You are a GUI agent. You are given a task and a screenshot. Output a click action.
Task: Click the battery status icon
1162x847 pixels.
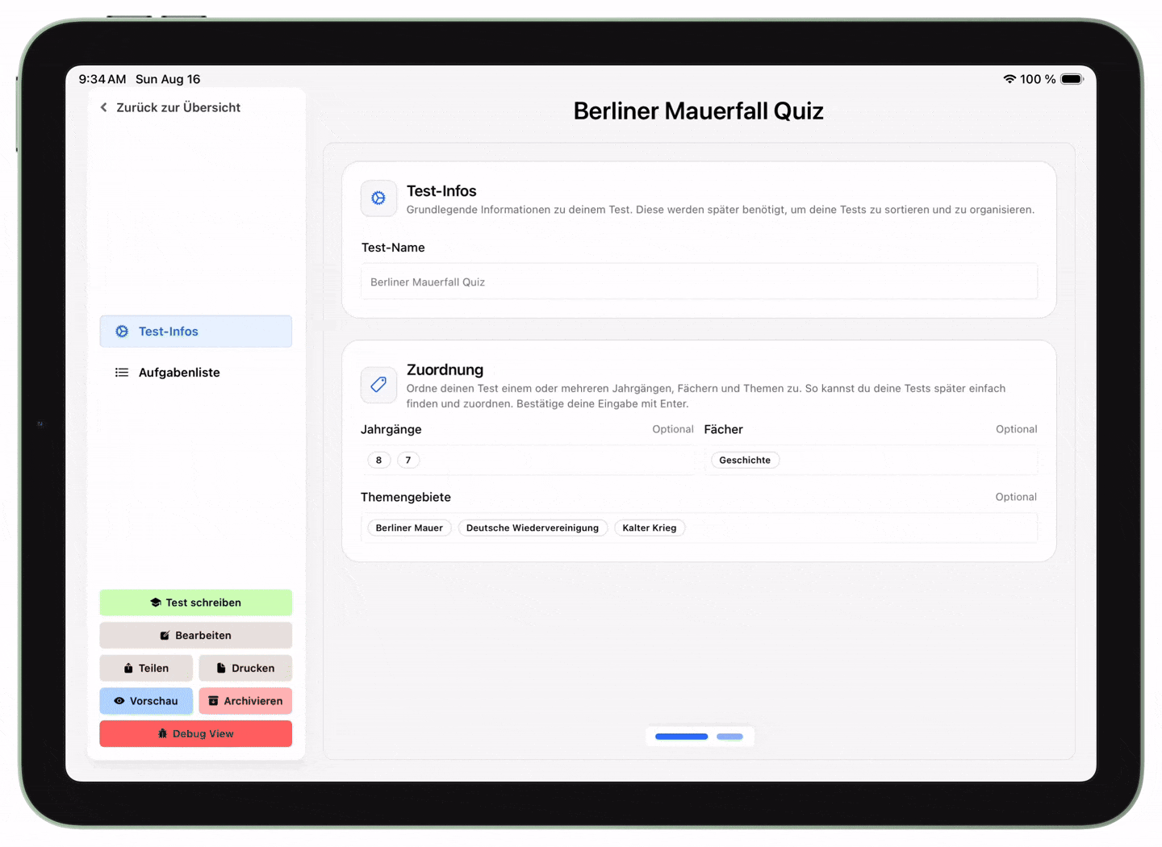1072,79
